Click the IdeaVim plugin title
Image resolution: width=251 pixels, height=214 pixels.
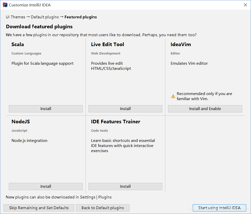[181, 44]
